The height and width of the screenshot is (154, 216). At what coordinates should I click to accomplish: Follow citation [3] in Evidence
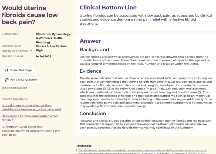coord(200,92)
